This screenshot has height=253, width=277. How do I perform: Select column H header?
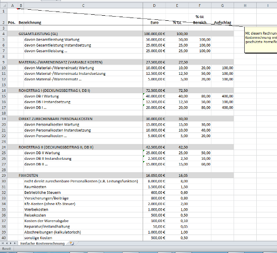[x=245, y=5]
